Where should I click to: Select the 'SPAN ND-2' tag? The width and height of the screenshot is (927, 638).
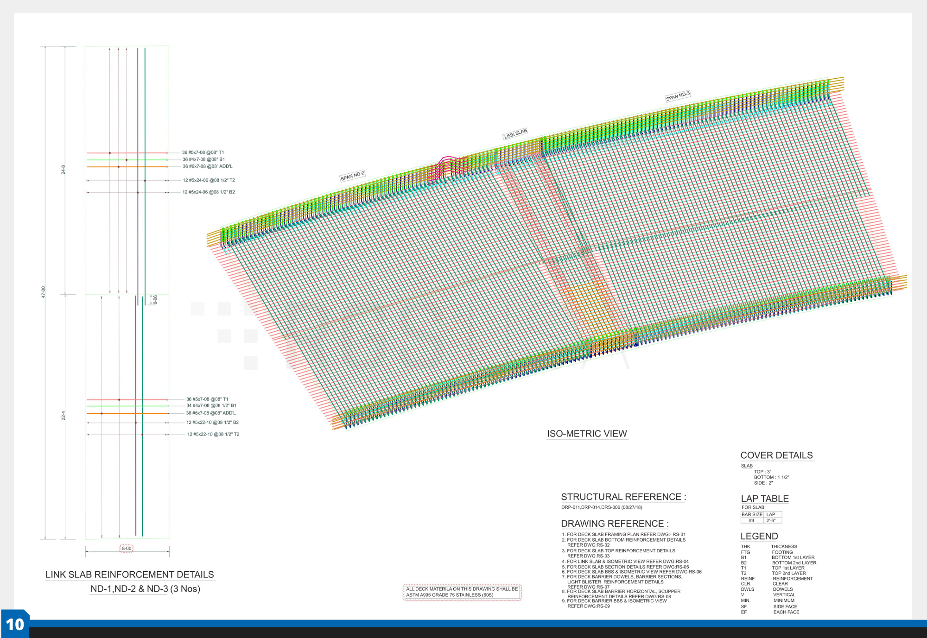[352, 176]
